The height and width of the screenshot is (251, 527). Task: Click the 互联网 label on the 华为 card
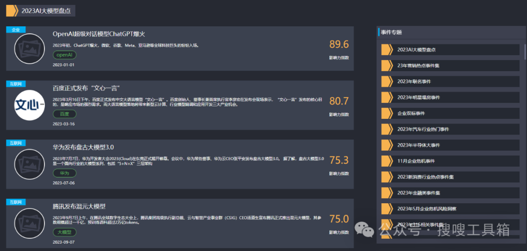(x=16, y=143)
